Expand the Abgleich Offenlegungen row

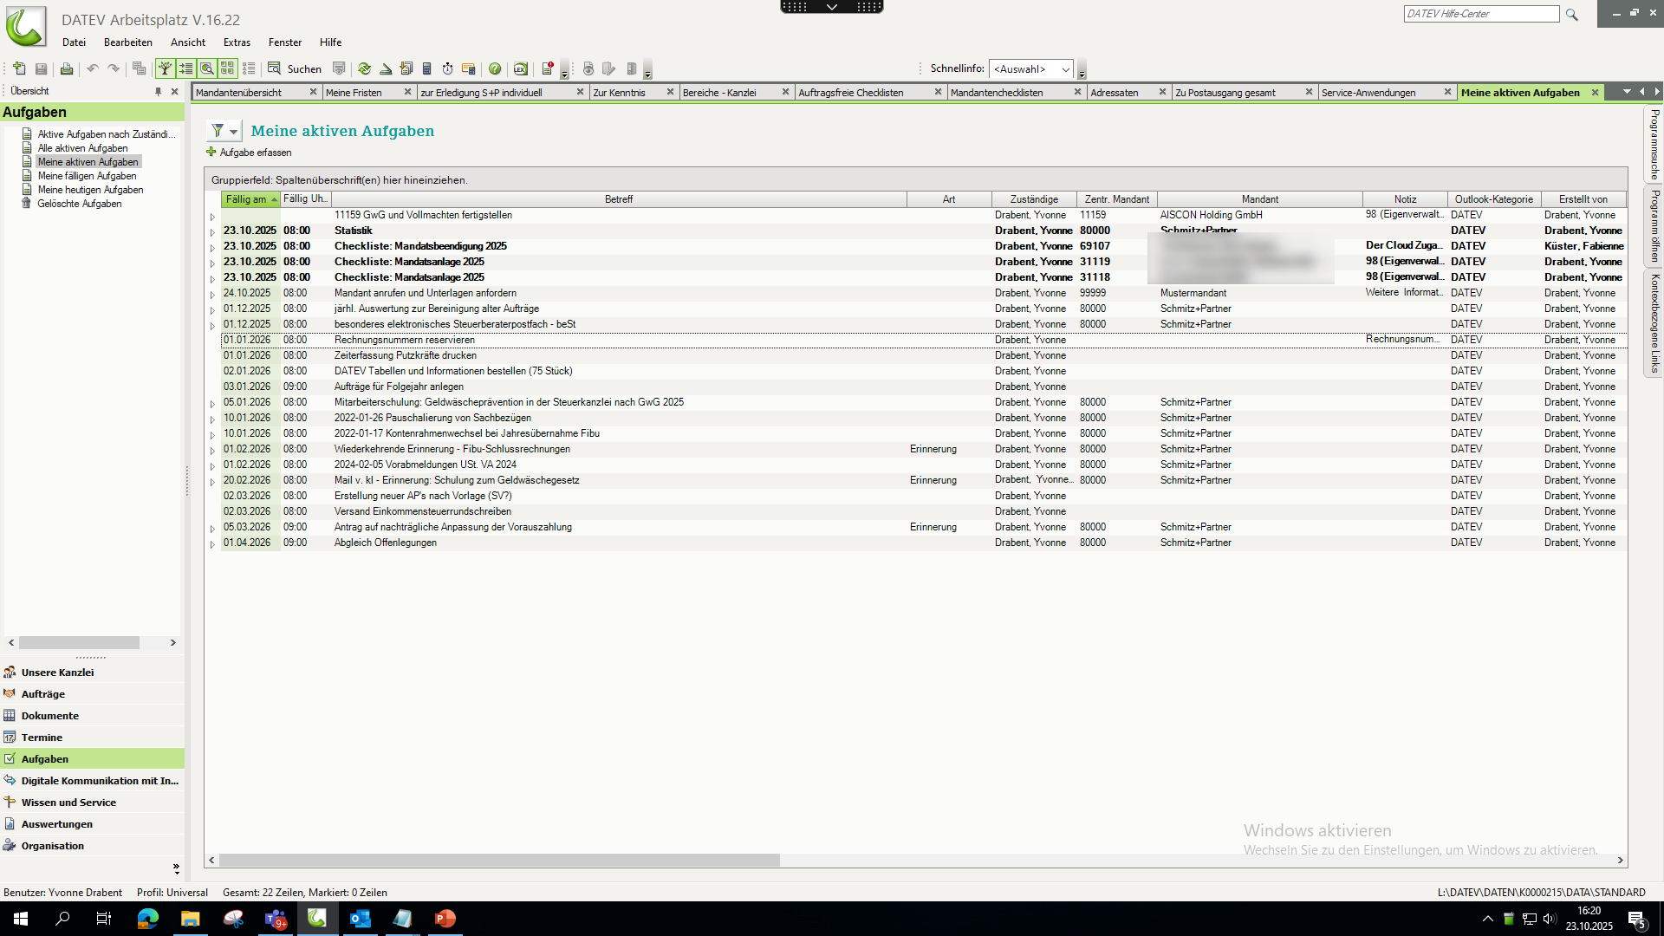click(x=212, y=543)
